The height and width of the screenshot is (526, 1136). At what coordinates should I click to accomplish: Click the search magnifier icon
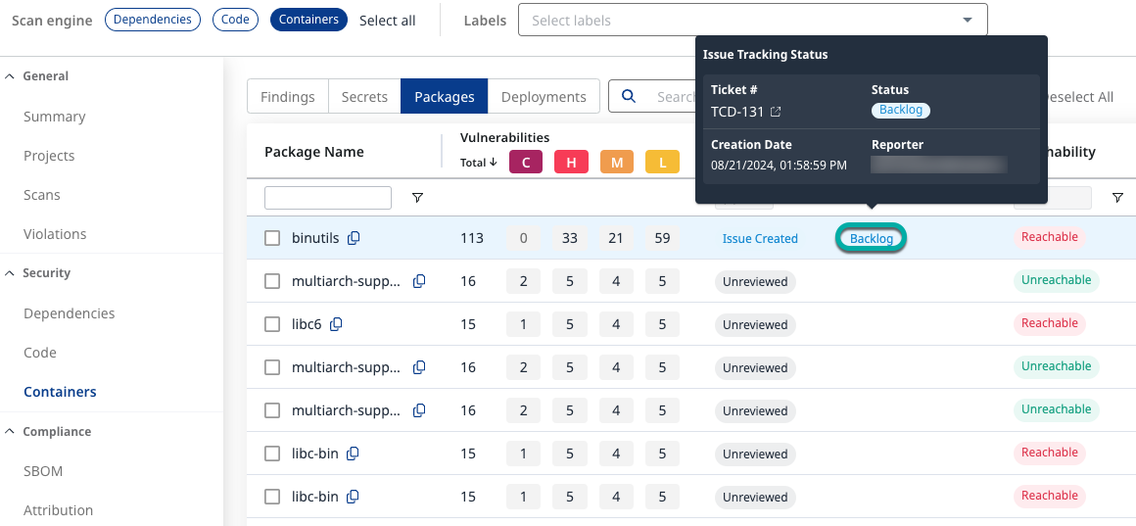click(x=630, y=96)
